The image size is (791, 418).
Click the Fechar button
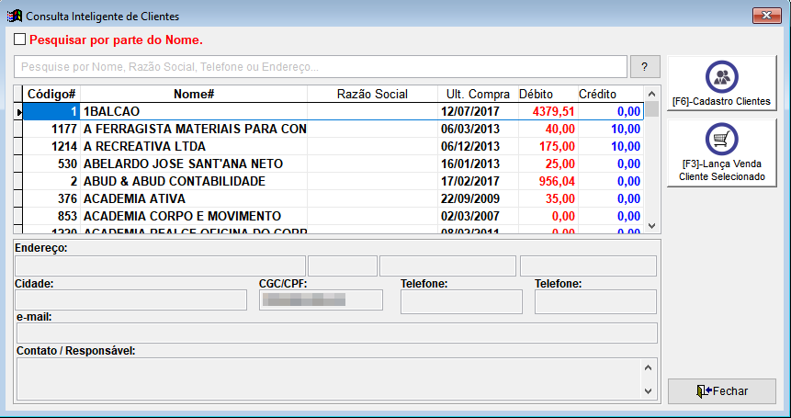(x=722, y=391)
